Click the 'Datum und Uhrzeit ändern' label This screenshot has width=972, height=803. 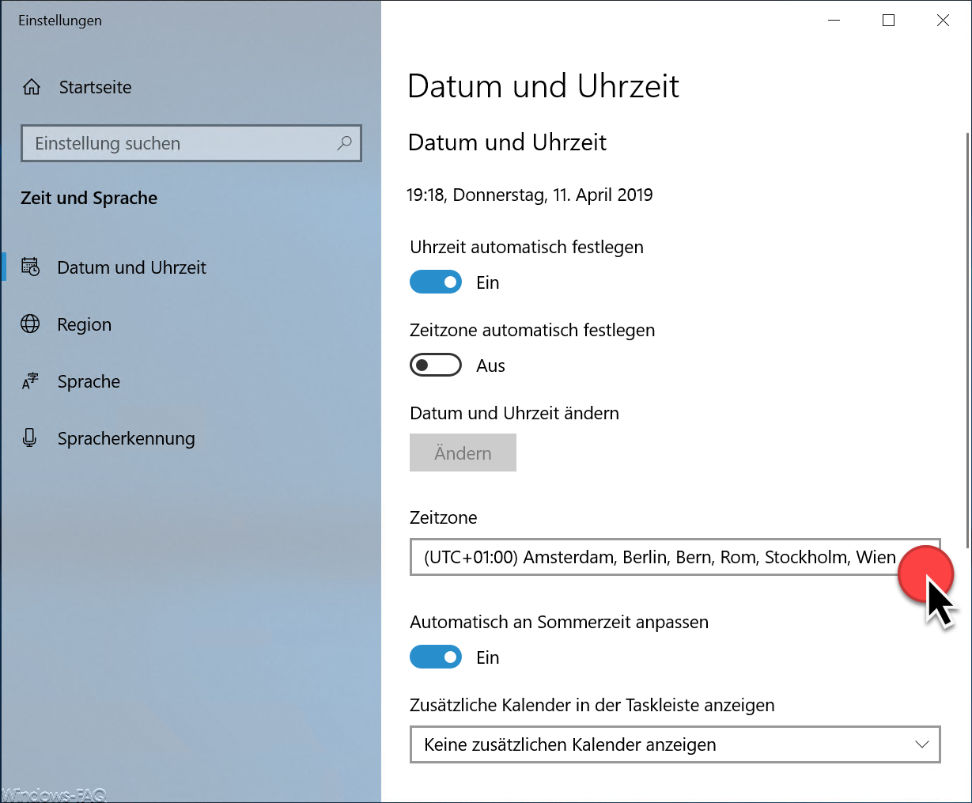514,413
